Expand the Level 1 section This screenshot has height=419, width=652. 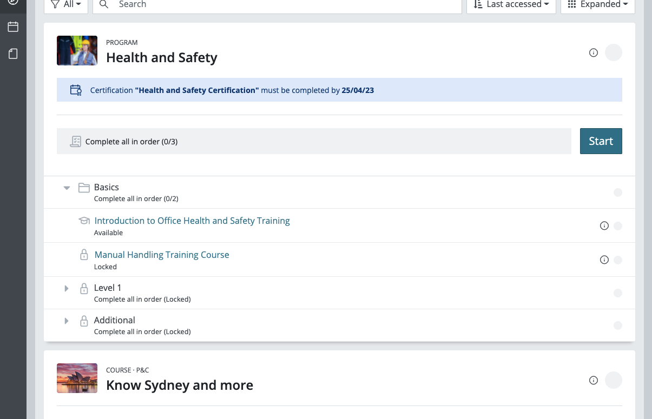[66, 288]
